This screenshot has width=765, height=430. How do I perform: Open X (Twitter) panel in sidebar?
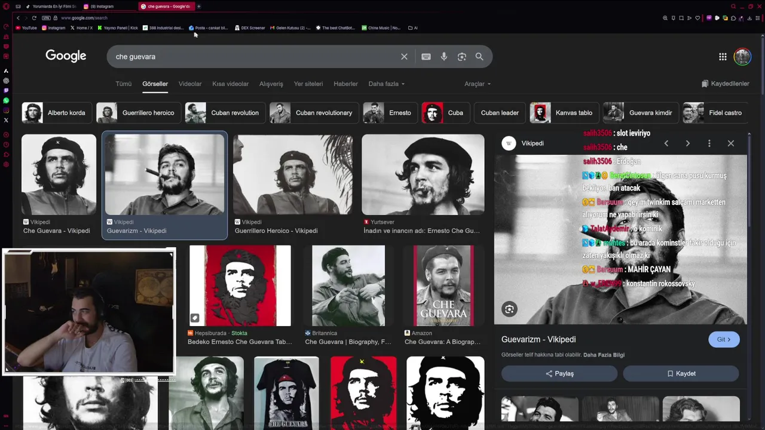pyautogui.click(x=6, y=120)
